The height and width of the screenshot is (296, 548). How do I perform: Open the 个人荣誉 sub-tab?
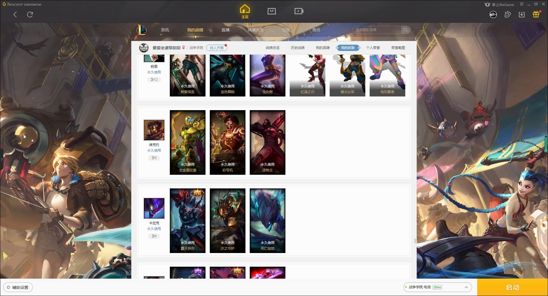point(373,48)
